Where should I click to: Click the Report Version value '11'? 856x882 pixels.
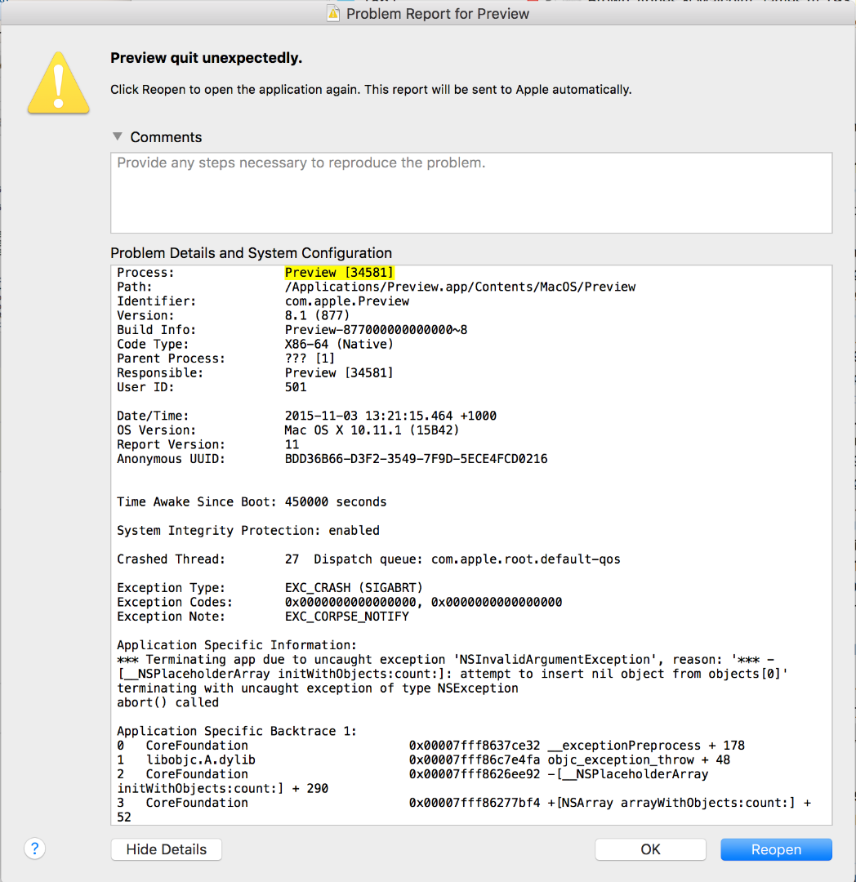(x=292, y=445)
